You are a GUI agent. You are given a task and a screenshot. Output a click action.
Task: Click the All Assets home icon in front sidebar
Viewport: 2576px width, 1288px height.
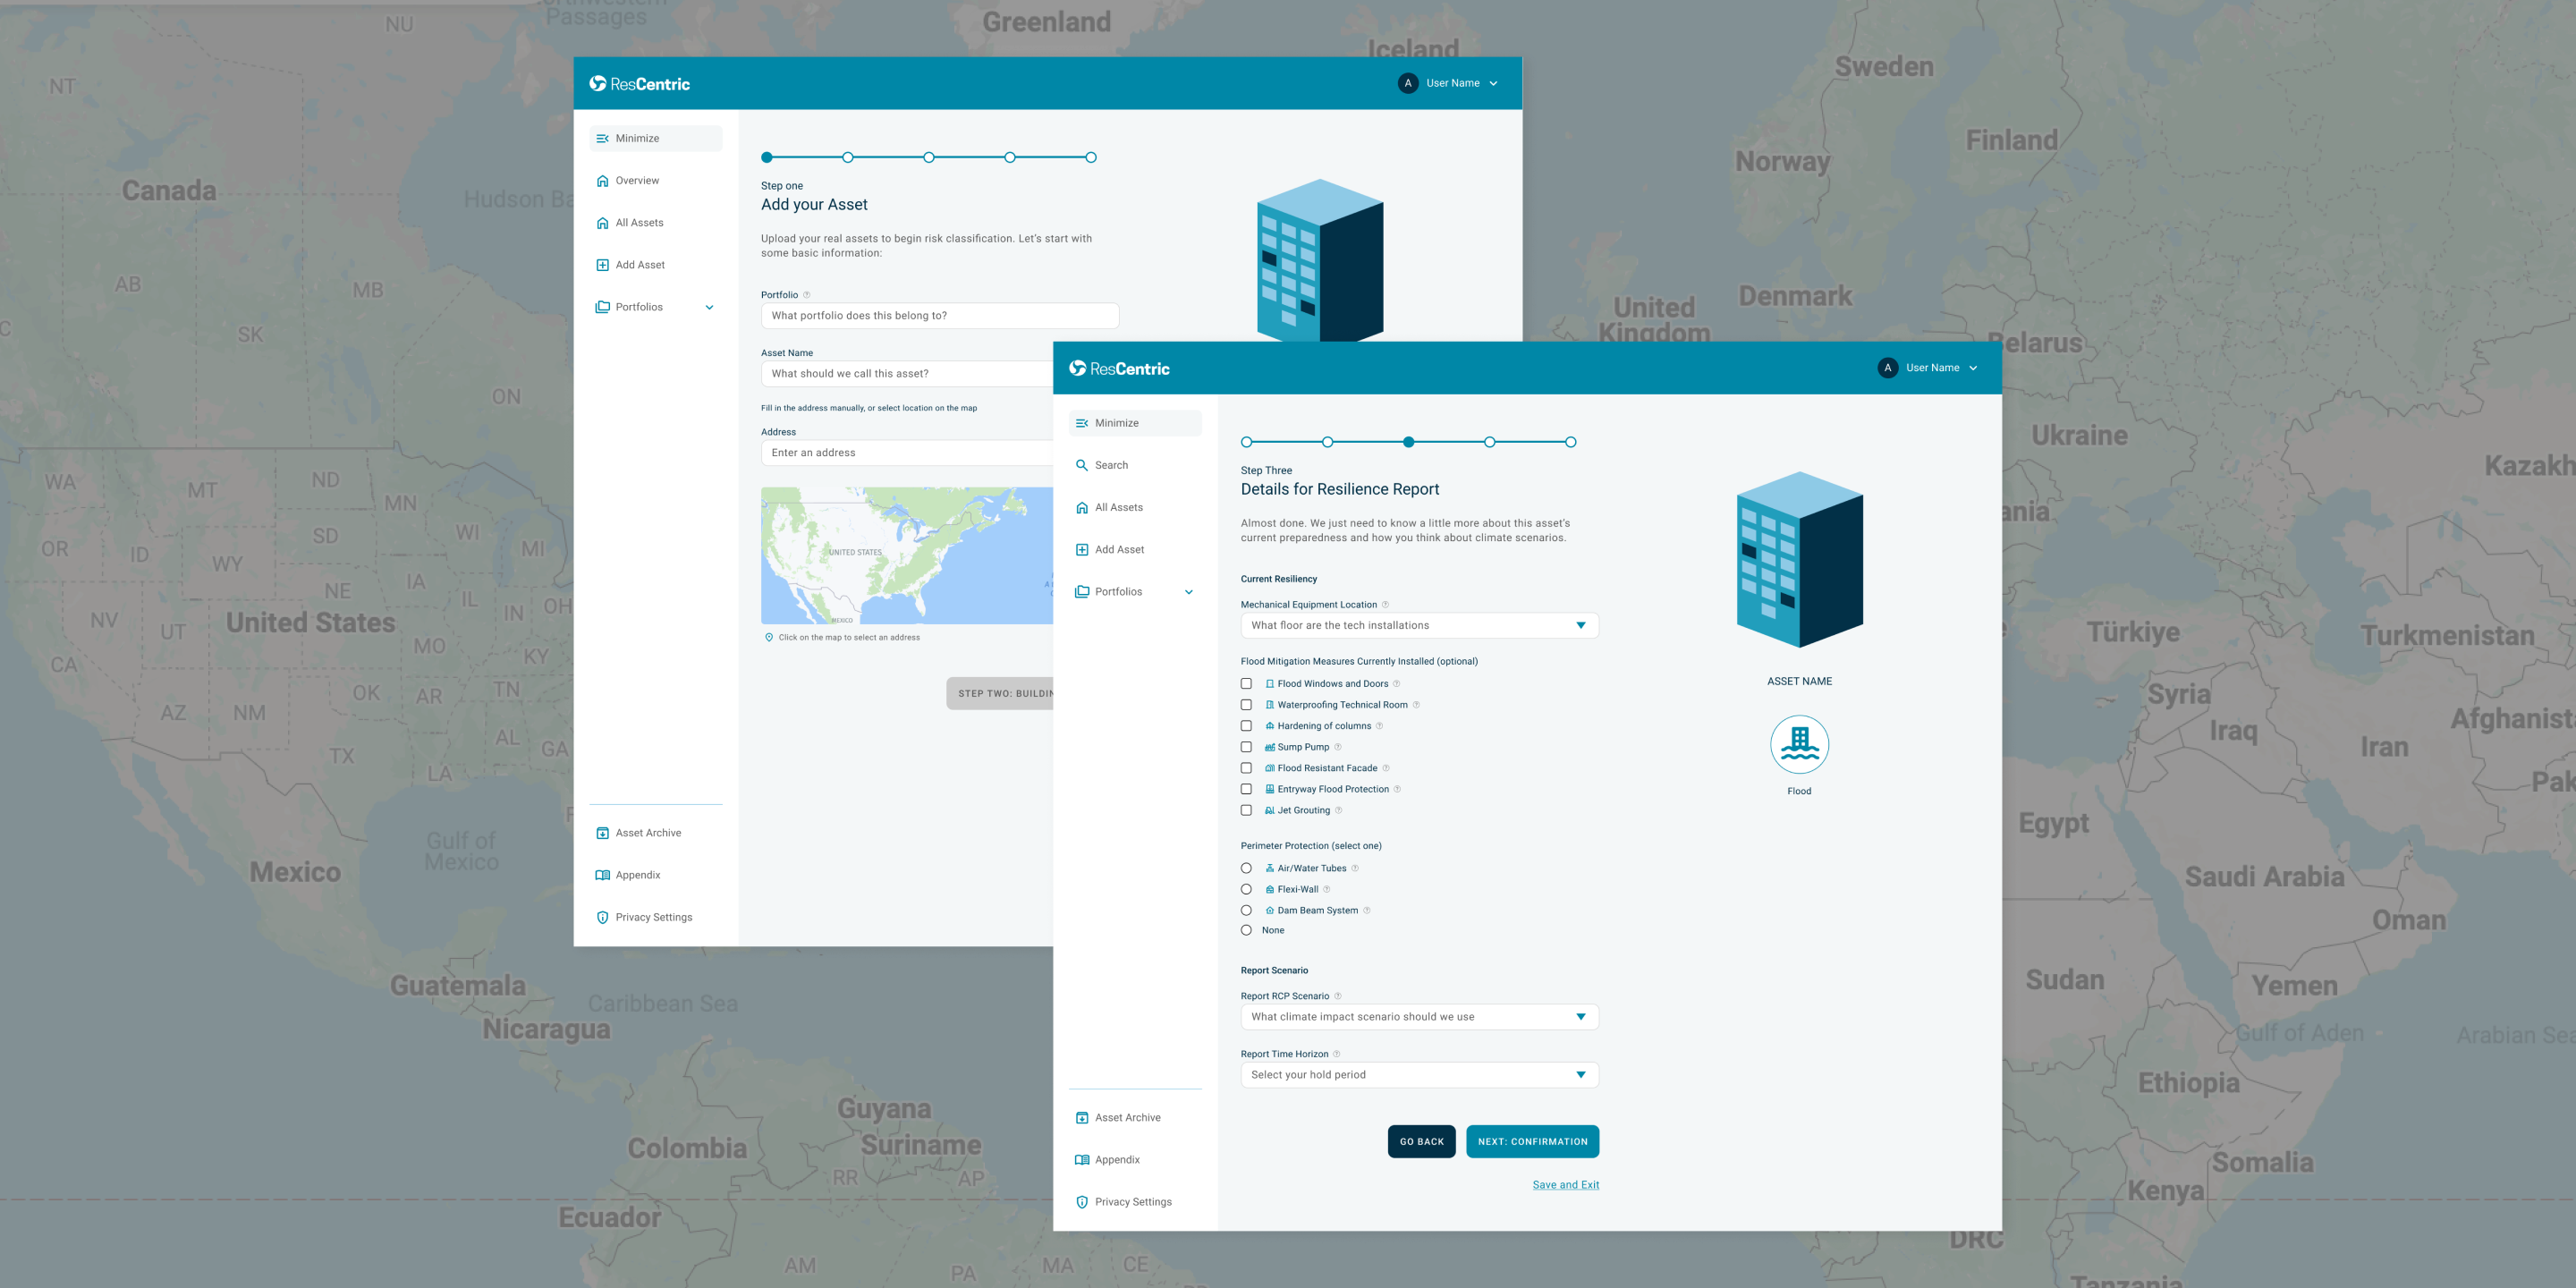coord(1082,508)
